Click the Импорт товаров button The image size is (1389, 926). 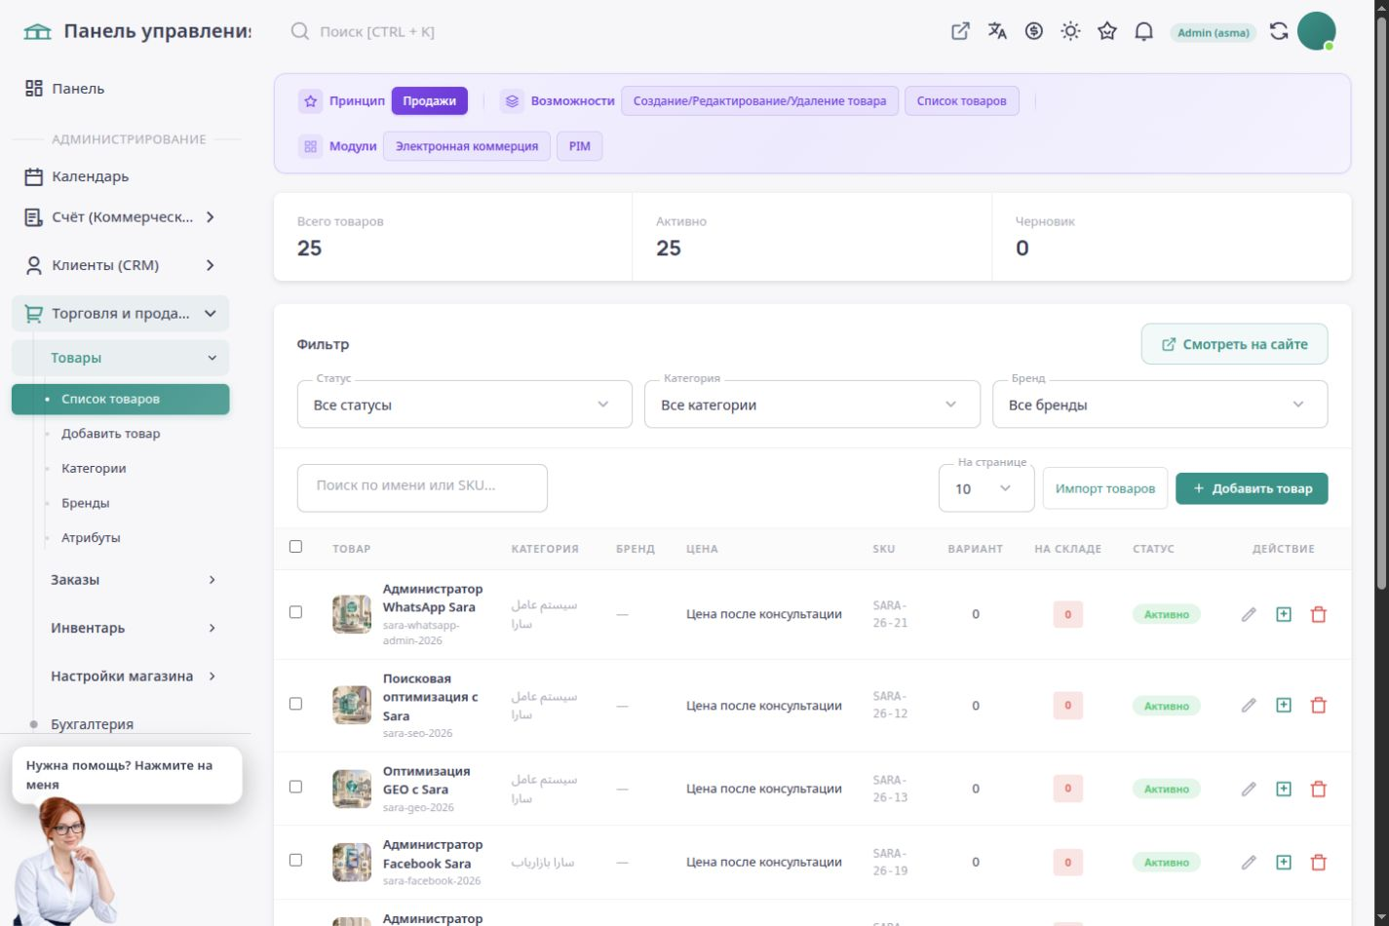(x=1104, y=488)
